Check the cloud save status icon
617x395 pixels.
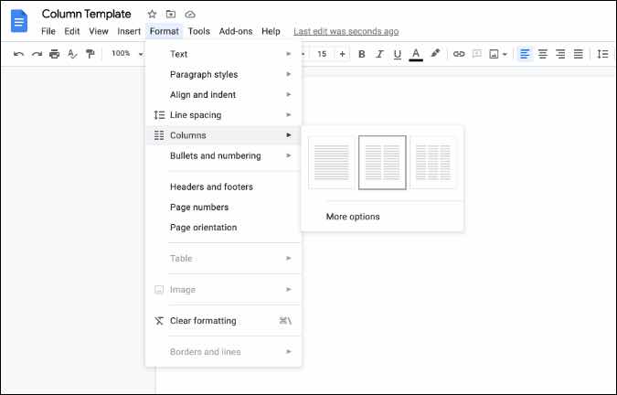[190, 15]
